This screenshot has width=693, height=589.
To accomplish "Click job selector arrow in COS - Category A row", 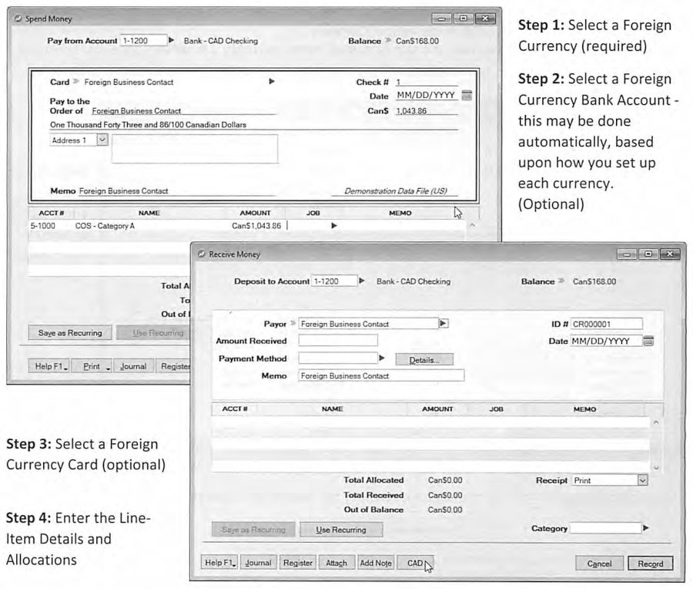I will point(334,226).
